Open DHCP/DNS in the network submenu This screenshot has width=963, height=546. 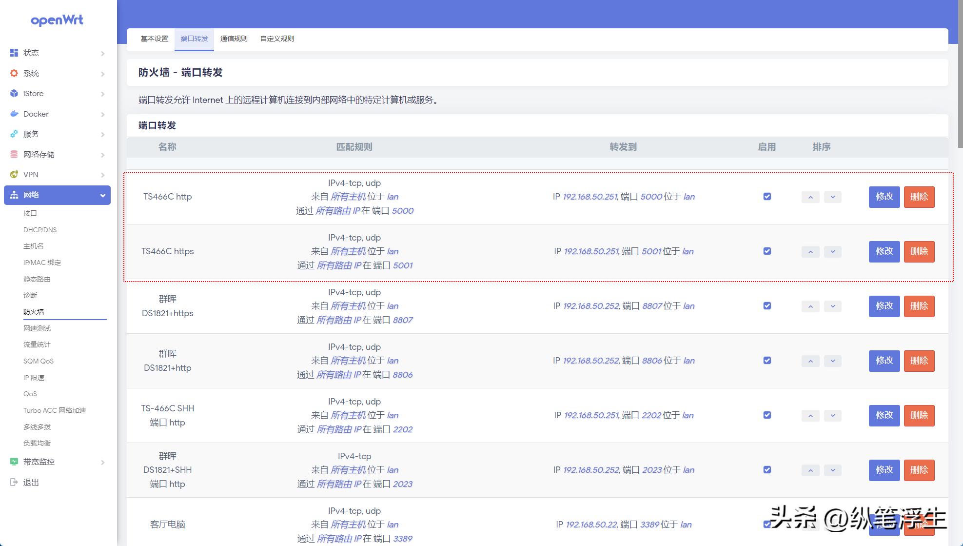pos(40,230)
